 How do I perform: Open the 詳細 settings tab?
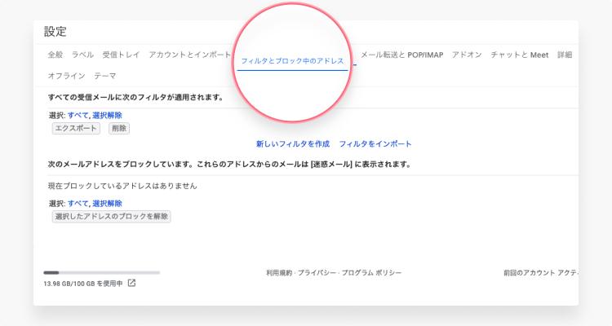point(565,55)
